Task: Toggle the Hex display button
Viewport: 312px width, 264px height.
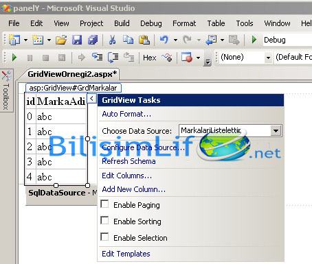Action: 150,58
